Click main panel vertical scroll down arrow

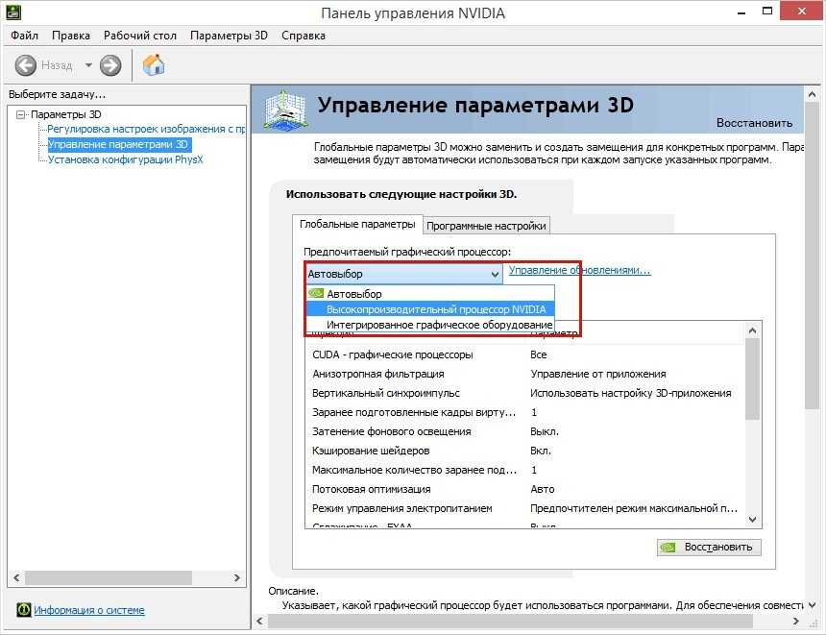812,605
